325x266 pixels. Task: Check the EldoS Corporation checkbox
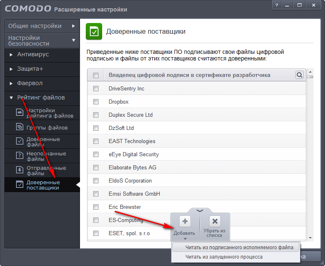pos(96,180)
